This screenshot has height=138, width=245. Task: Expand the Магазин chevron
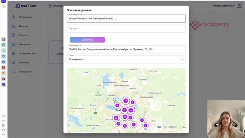tap(40, 26)
